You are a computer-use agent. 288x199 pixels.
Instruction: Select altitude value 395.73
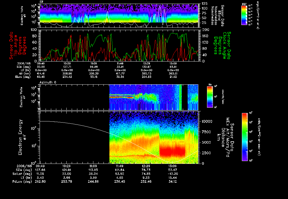click(x=146, y=73)
